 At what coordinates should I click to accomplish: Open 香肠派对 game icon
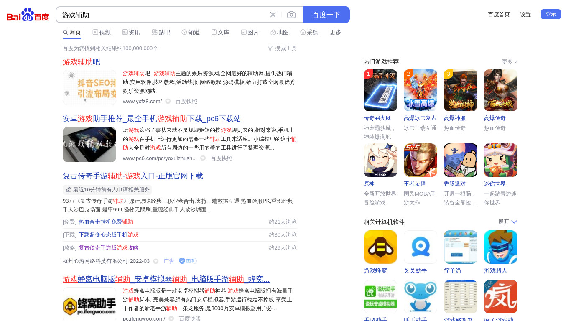(x=461, y=160)
